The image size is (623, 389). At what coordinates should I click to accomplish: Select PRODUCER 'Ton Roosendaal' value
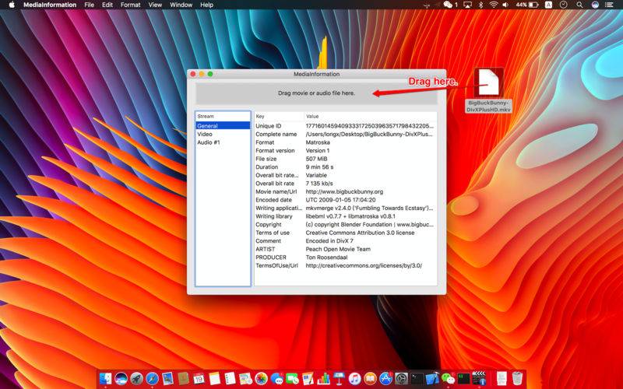[x=326, y=258]
